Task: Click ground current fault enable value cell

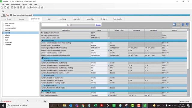Action: click(x=99, y=45)
